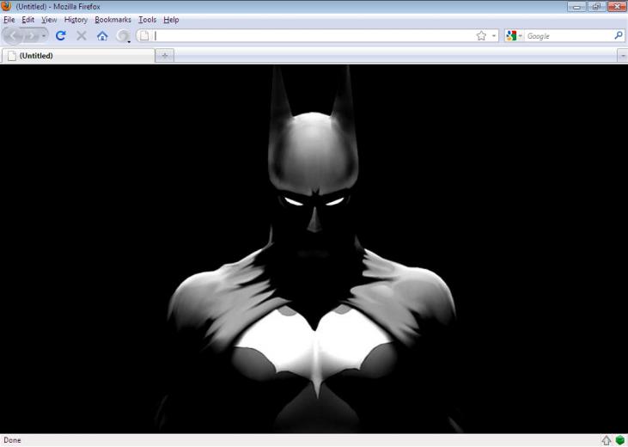Click the Batman image in the page
The image size is (628, 447).
point(314,248)
